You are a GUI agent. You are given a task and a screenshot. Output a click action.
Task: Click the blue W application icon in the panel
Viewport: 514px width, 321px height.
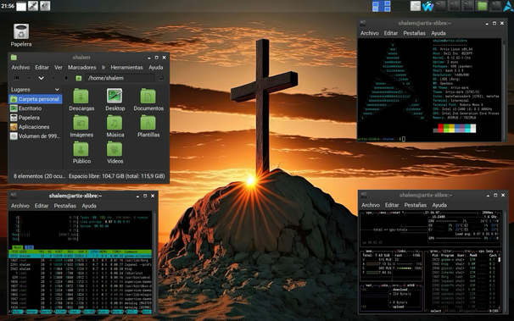(427, 6)
